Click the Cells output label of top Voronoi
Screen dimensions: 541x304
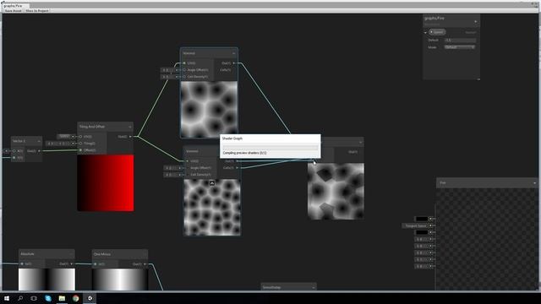pyautogui.click(x=226, y=70)
